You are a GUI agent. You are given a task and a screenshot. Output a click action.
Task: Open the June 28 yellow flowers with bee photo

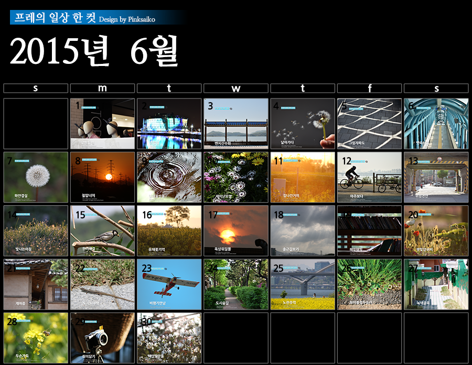click(36, 338)
